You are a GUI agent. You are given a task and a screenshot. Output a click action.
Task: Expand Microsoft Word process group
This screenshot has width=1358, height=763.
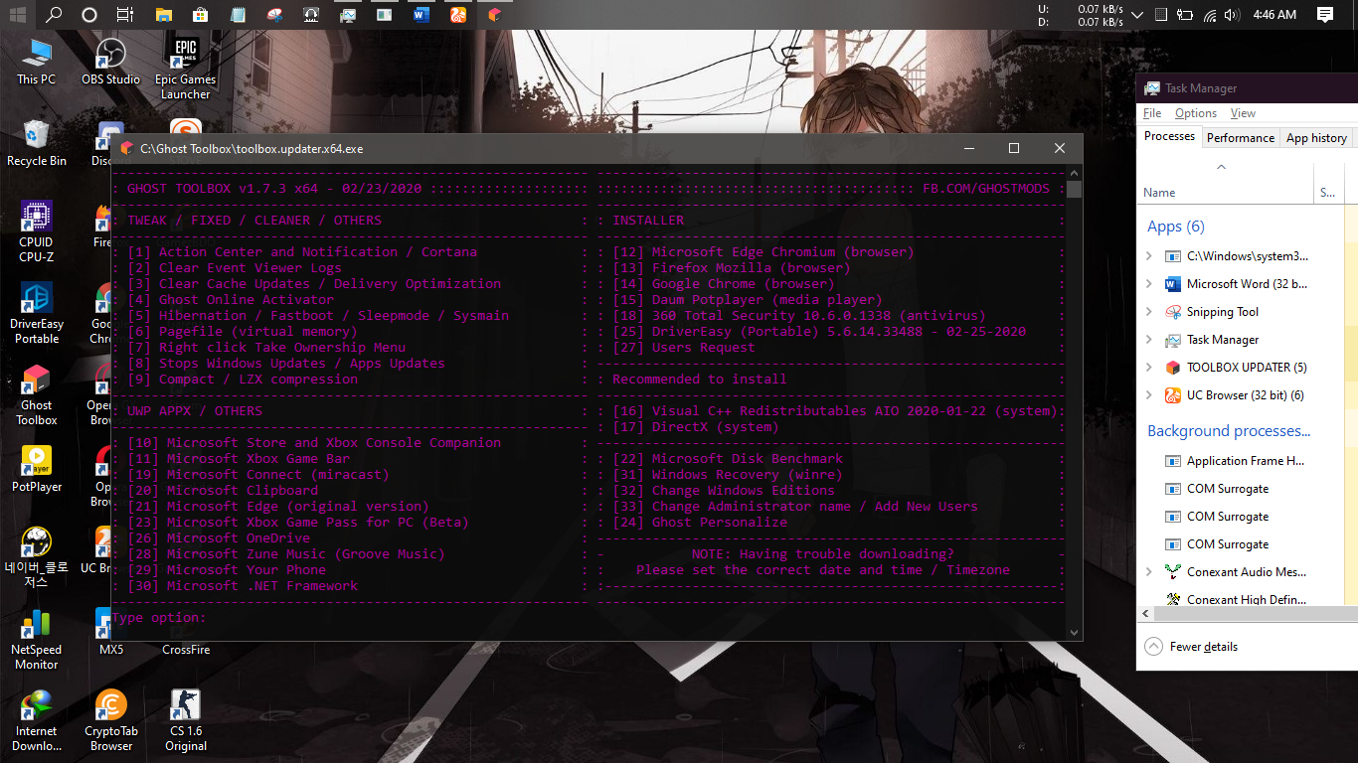pyautogui.click(x=1149, y=284)
